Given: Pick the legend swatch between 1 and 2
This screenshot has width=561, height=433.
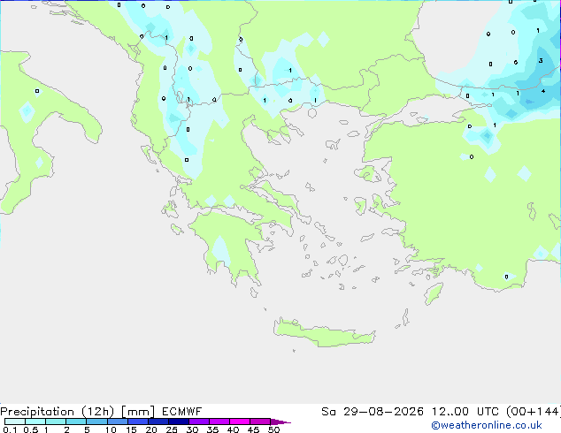Looking at the screenshot, I should (56, 422).
